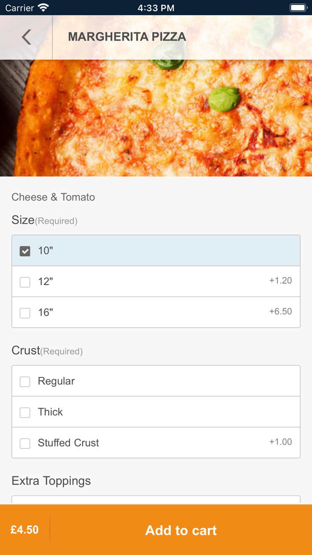Check the Wi-Fi status icon
This screenshot has height=555, width=312.
[43, 8]
